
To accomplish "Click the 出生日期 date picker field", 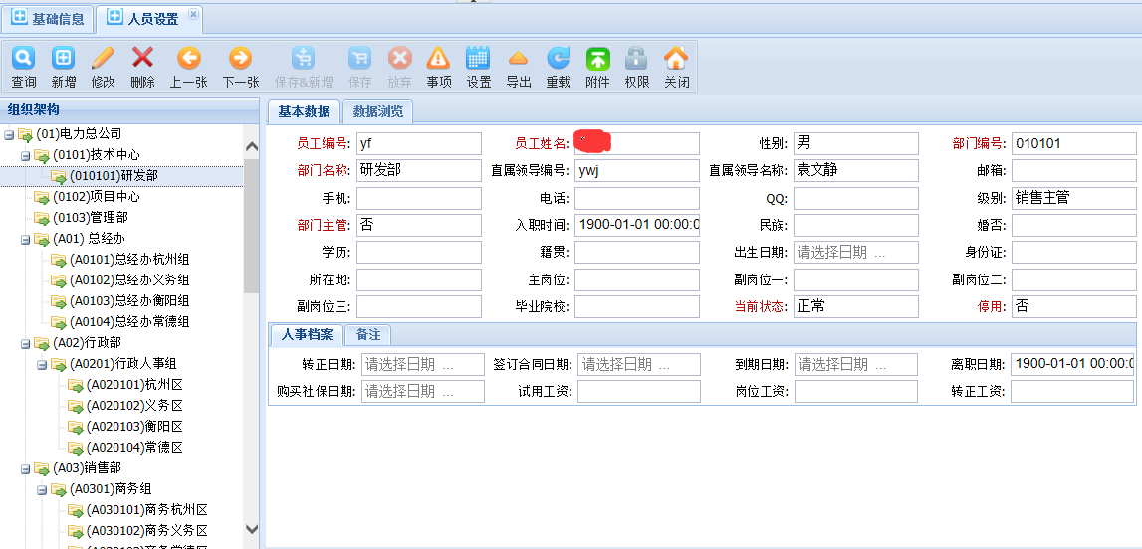I will pyautogui.click(x=855, y=253).
